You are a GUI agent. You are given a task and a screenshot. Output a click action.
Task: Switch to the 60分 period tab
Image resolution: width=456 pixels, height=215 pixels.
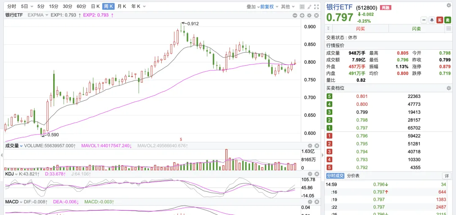coord(81,6)
